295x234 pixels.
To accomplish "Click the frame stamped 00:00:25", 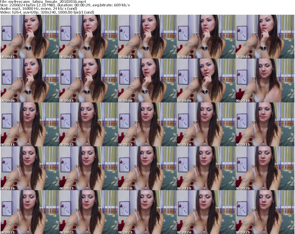I will coord(265,212).
